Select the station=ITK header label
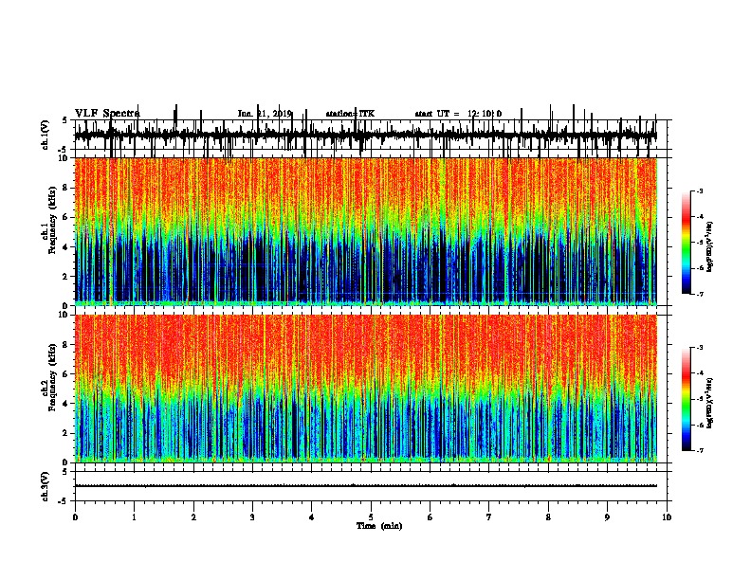Viewport: 751px width, 580px height. 350,114
